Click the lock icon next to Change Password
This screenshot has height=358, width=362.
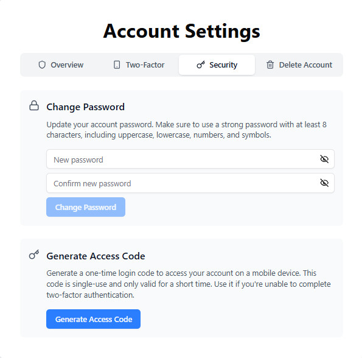[34, 105]
